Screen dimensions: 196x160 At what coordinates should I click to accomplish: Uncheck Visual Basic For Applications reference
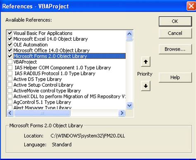(x=10, y=33)
